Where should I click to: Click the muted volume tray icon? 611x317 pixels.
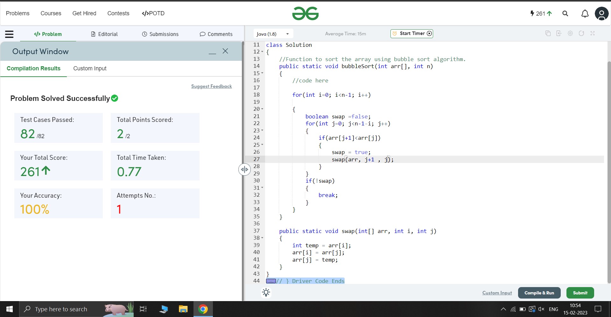pos(541,309)
